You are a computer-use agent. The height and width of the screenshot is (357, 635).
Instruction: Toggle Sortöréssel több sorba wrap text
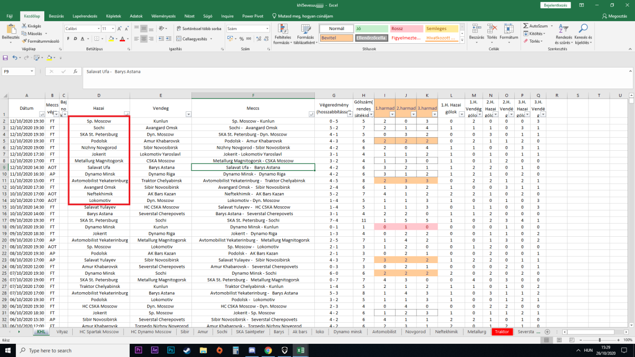tap(199, 29)
